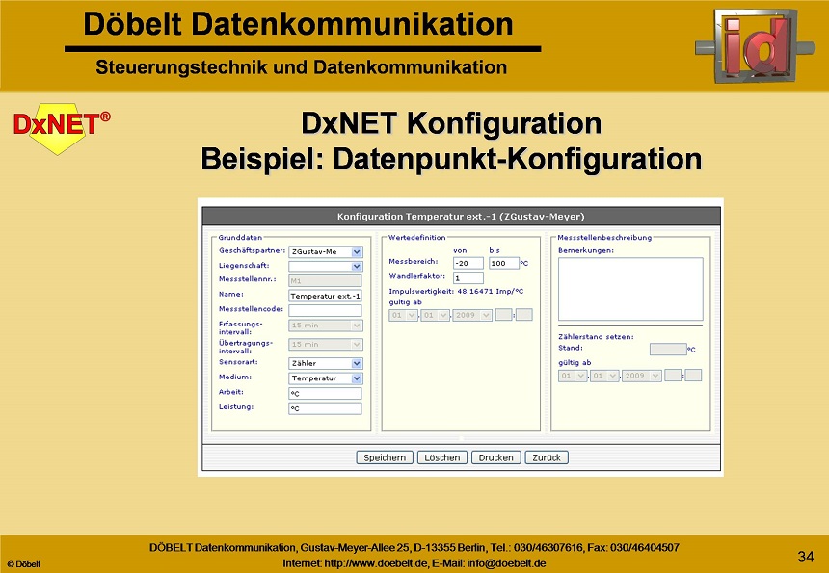This screenshot has height=573, width=829.
Task: Open the month dropdown under Wertedefinition gültig ab
Action: point(435,315)
